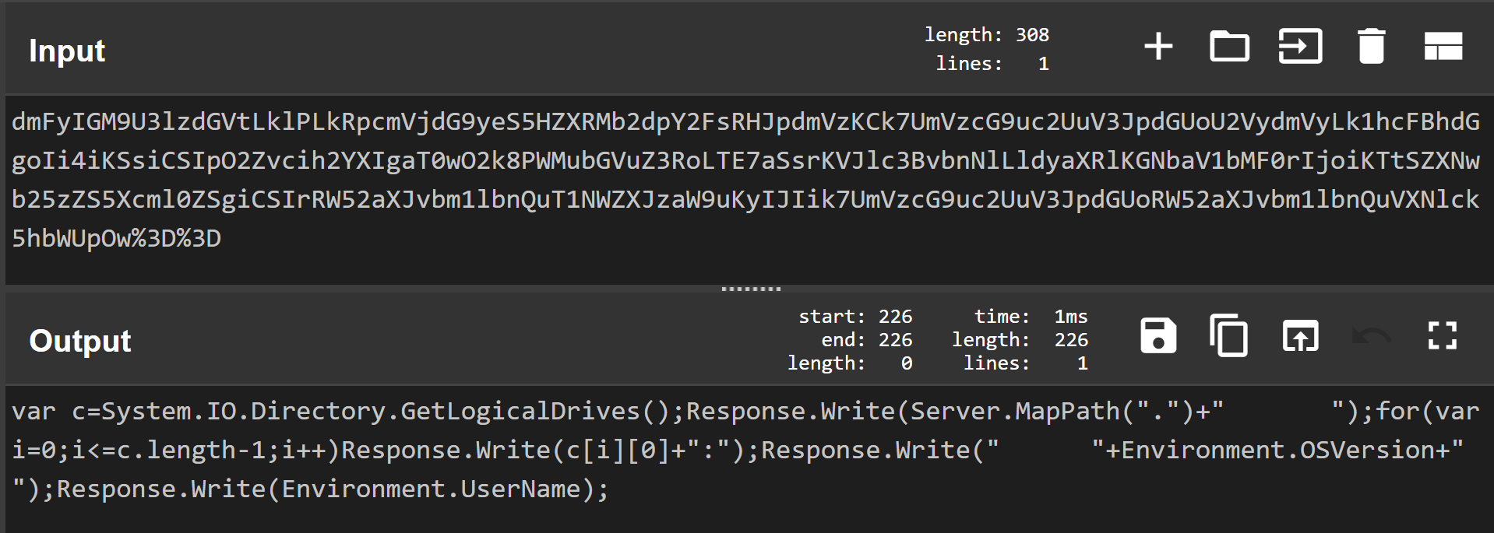The height and width of the screenshot is (533, 1494).
Task: Click the dotted pane resize handle
Action: (x=750, y=289)
